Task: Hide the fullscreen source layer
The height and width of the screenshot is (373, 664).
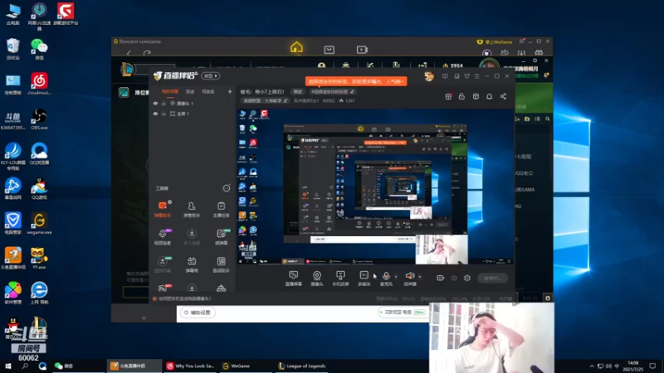Action: tap(155, 114)
